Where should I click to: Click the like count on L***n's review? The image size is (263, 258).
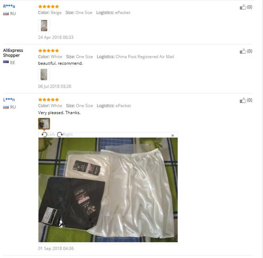click(x=250, y=100)
